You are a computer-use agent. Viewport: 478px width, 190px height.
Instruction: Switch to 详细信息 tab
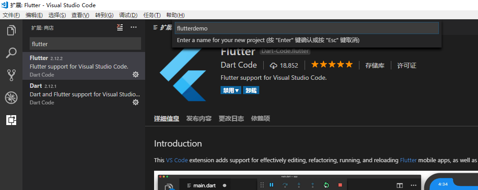click(x=166, y=119)
